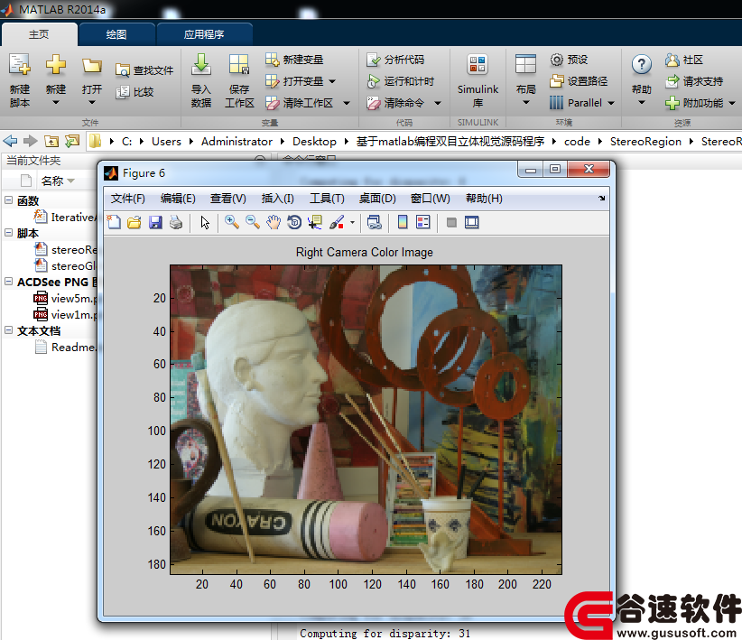Switch to the 应用程序 (Apps) tab
Image resolution: width=742 pixels, height=640 pixels.
click(x=204, y=34)
